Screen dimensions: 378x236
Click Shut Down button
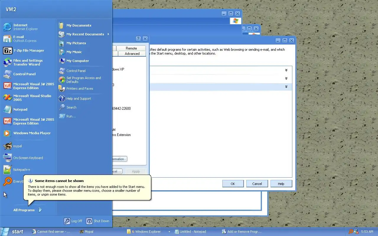[98, 221]
